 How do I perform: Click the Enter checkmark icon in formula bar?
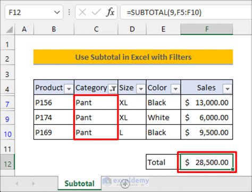96,12
